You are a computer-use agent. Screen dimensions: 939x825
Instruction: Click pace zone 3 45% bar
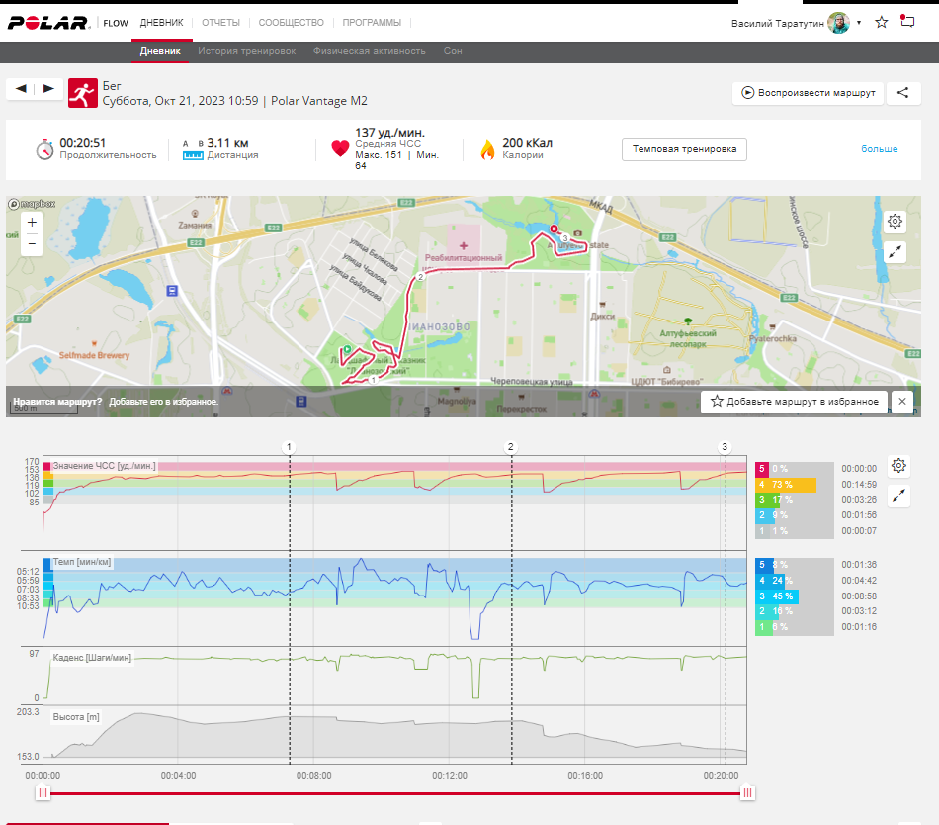[777, 596]
